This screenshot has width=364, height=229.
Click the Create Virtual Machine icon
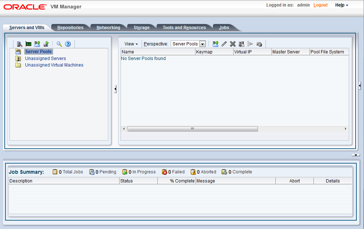[x=46, y=44]
